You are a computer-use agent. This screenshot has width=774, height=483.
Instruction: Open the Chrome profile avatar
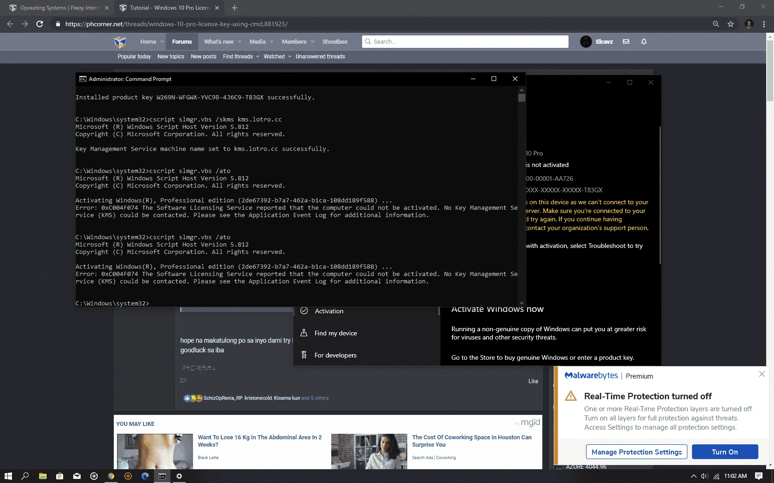(749, 24)
